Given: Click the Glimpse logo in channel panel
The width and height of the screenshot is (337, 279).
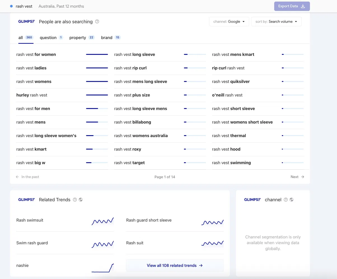Looking at the screenshot, I should (252, 200).
